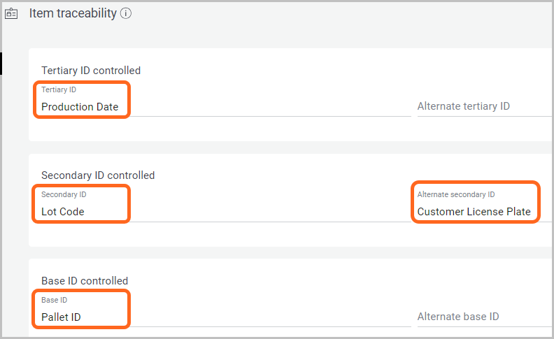Click the Pallet ID value
Viewport: 554px width, 339px height.
[x=61, y=317]
